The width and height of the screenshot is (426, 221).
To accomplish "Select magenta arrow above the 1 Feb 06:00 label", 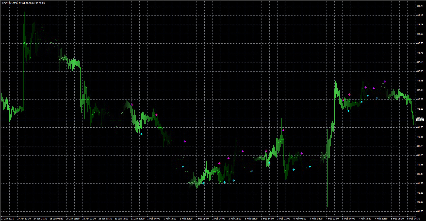I will click(156, 115).
